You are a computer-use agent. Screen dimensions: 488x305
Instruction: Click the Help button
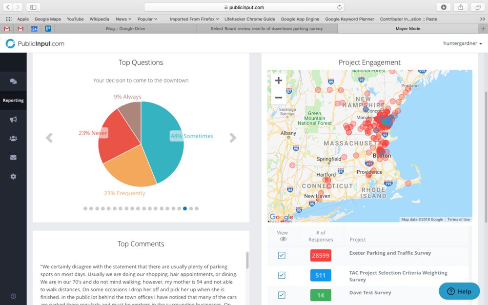point(459,291)
